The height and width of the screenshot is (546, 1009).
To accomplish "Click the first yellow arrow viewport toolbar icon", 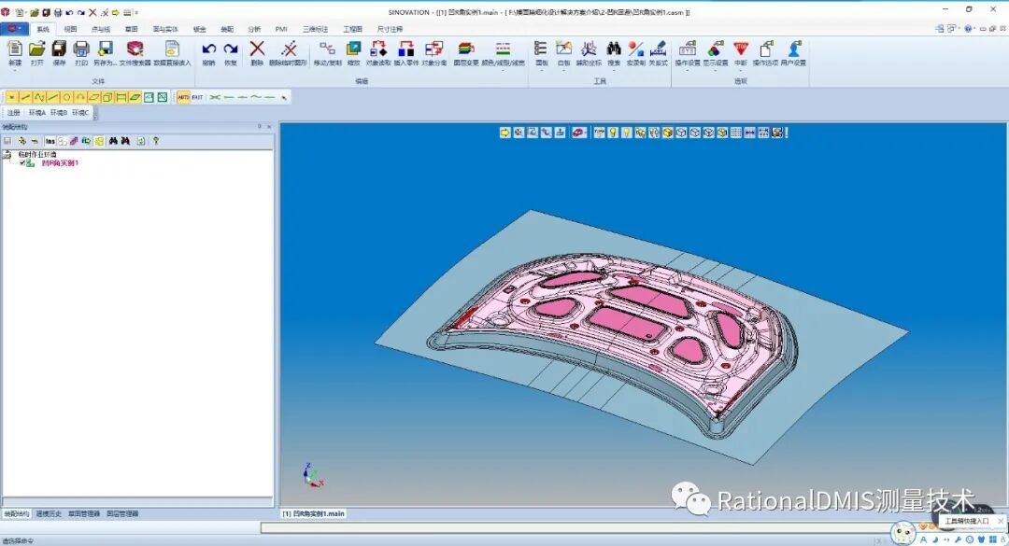I will (x=505, y=133).
